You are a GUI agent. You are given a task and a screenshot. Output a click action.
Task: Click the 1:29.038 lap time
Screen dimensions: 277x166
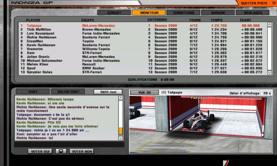pyautogui.click(x=219, y=72)
